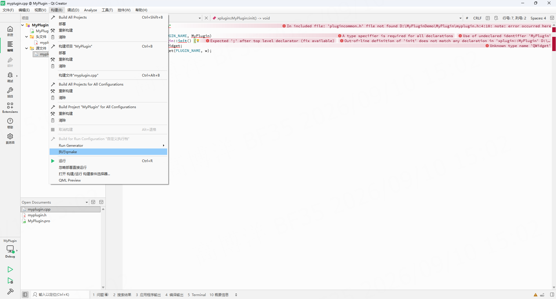
Task: Open the Analyze menu
Action: pyautogui.click(x=90, y=10)
